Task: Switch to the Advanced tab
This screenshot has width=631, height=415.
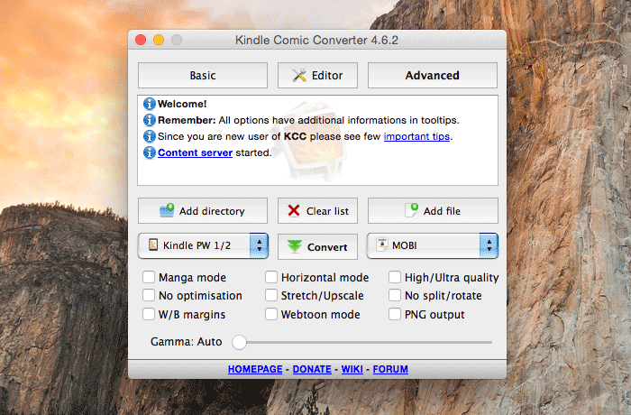Action: coord(432,76)
